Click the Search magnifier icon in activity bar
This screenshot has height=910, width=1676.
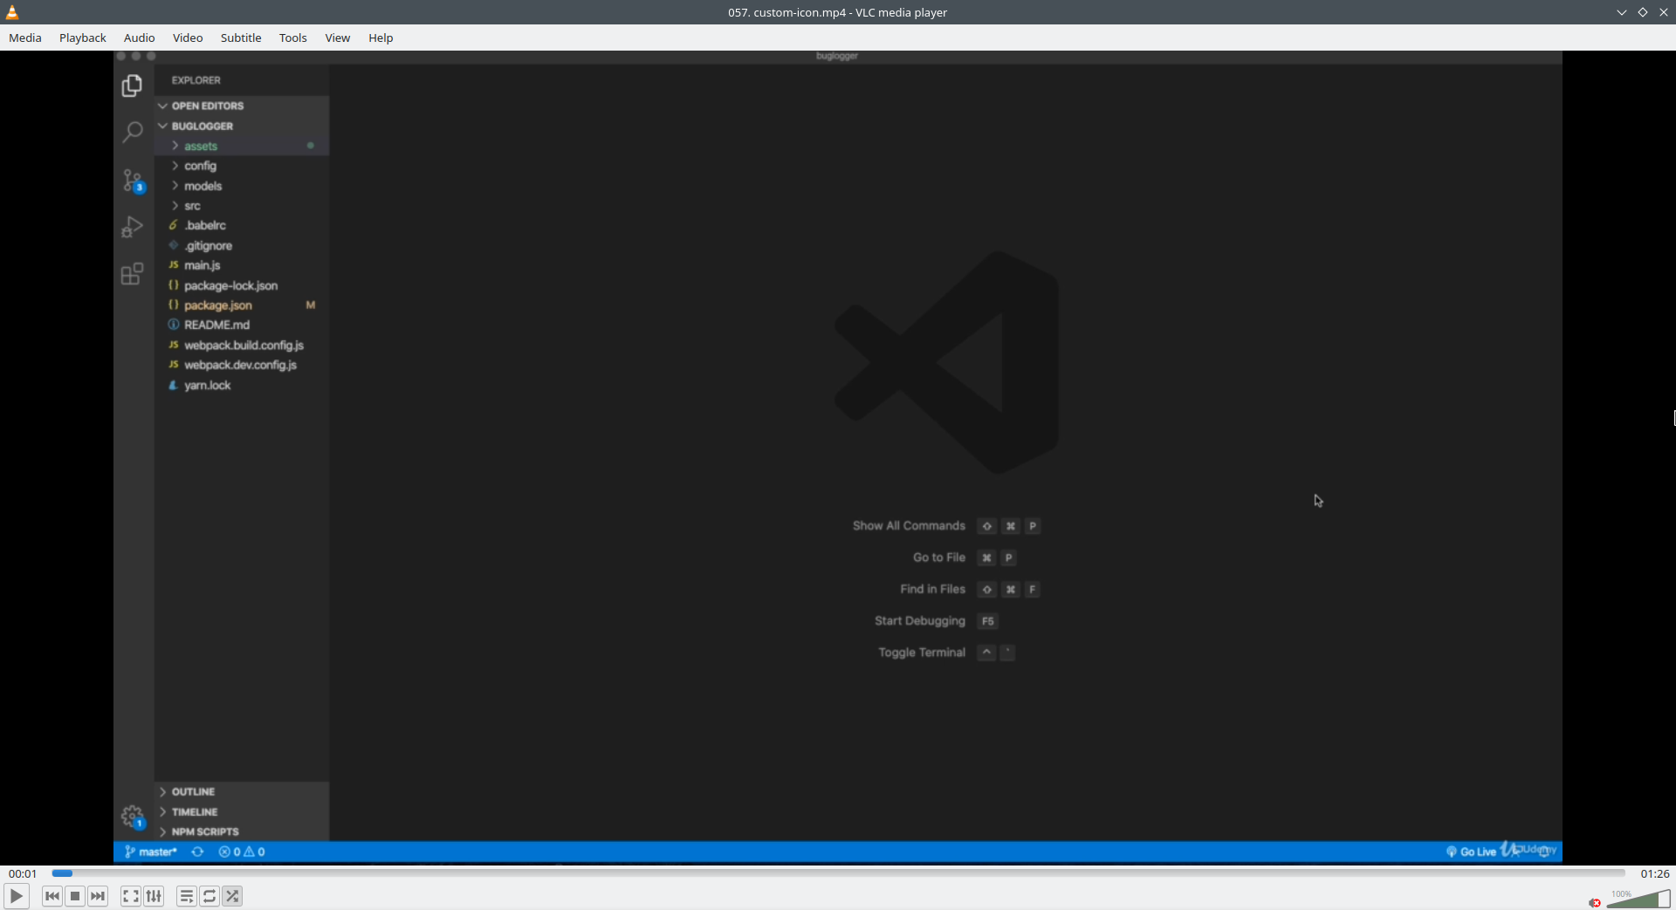(x=132, y=132)
